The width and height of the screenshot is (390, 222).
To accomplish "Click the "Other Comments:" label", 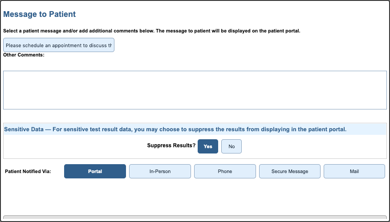I will click(x=24, y=55).
